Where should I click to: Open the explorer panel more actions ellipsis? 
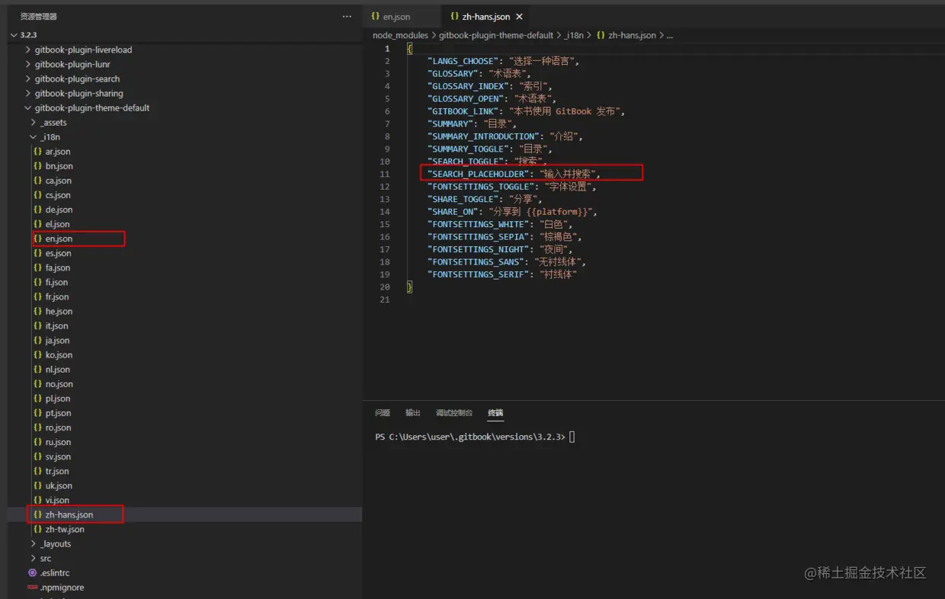tap(347, 16)
